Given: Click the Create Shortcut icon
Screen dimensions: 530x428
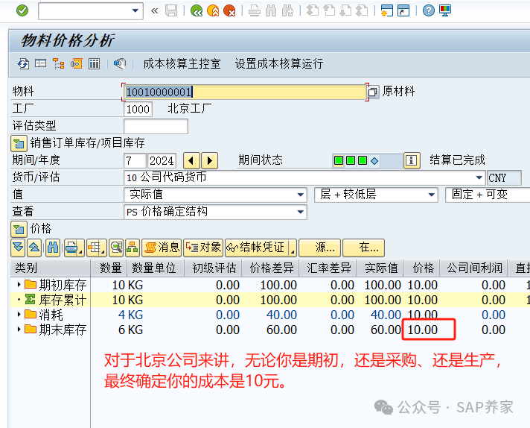Looking at the screenshot, I should (403, 11).
